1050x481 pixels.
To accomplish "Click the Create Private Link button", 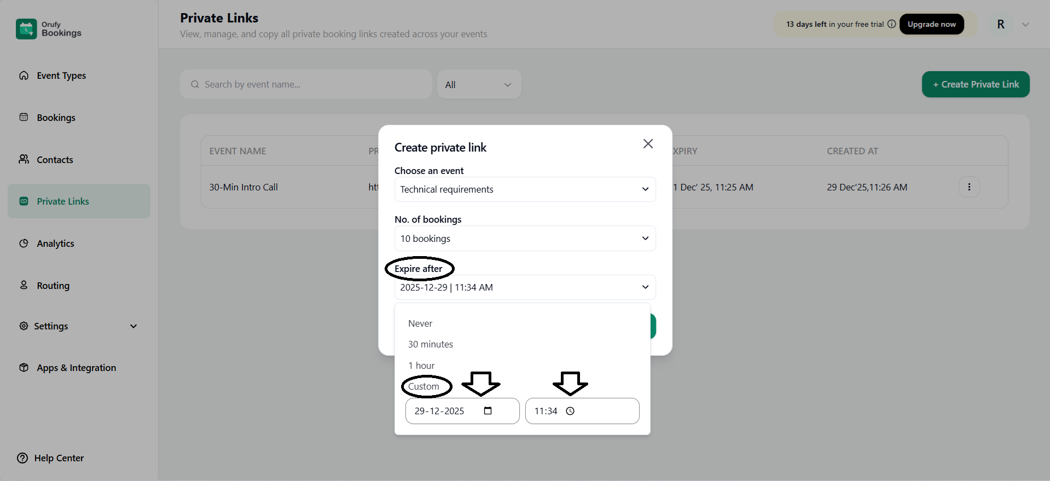I will 975,84.
